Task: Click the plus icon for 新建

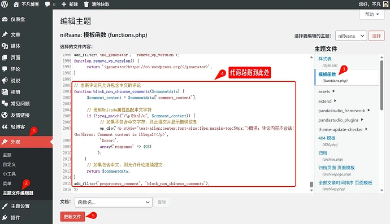Action: click(x=64, y=4)
